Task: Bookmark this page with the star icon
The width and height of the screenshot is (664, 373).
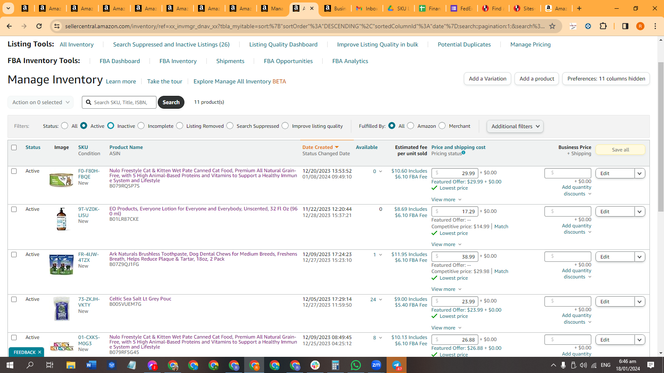Action: coord(552,26)
